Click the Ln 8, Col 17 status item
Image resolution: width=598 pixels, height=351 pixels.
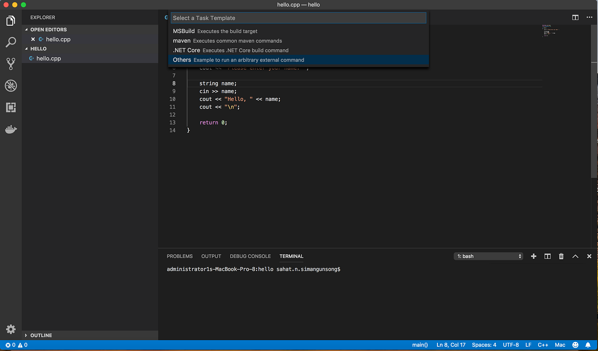coord(451,345)
